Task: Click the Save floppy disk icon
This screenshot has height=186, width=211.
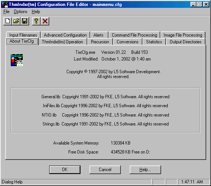Action: [25, 21]
